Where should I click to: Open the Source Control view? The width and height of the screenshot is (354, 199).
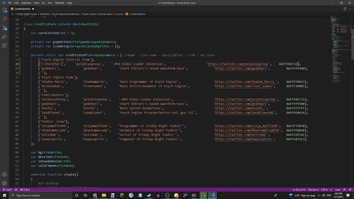point(4,28)
